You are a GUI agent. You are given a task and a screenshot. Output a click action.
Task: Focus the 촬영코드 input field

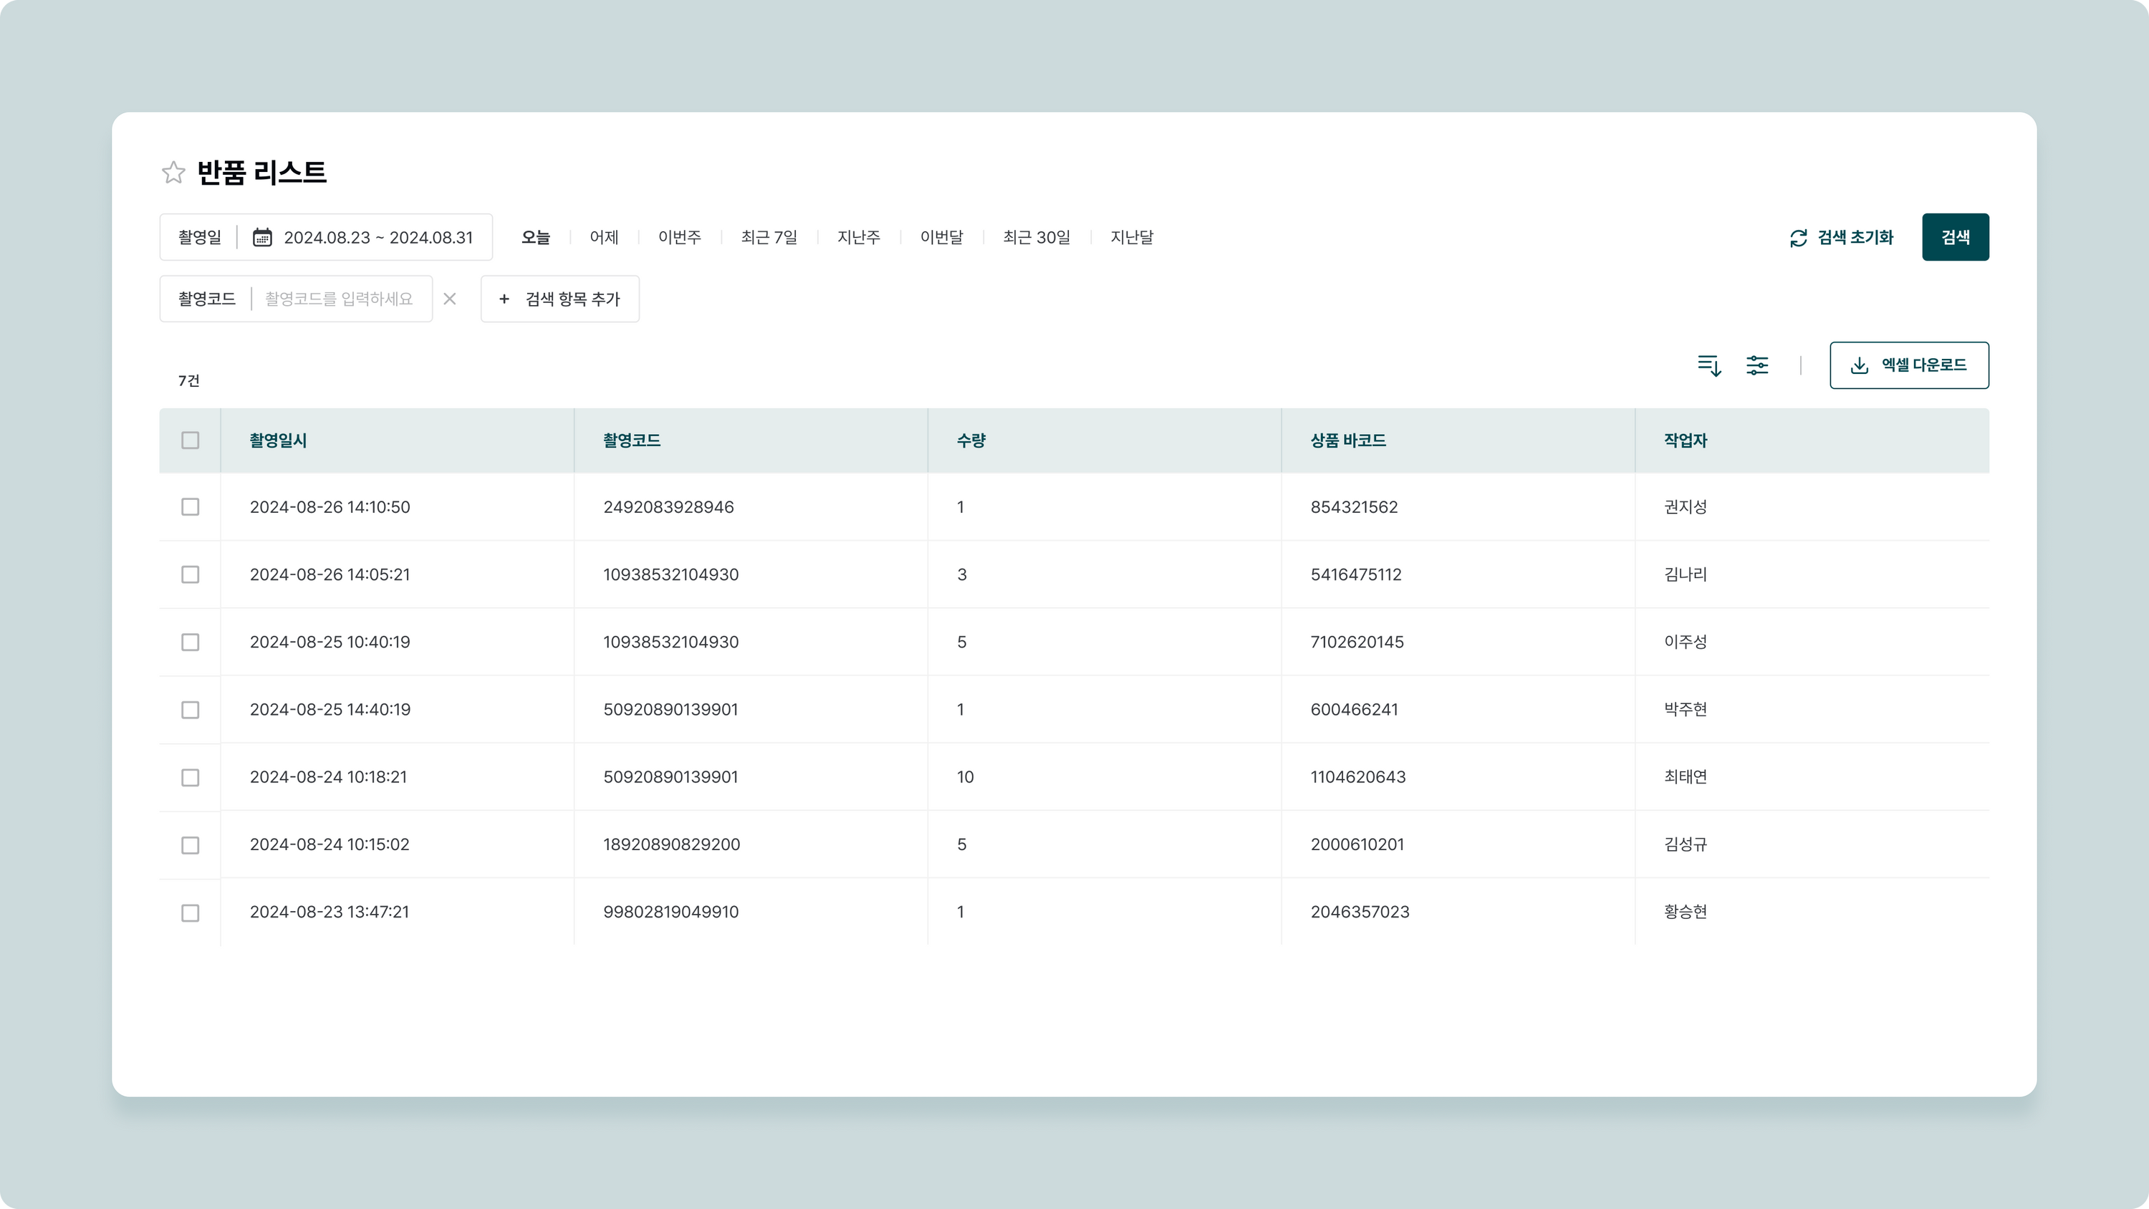click(x=339, y=299)
